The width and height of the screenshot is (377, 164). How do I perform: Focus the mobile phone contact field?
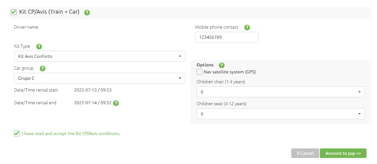(227, 37)
